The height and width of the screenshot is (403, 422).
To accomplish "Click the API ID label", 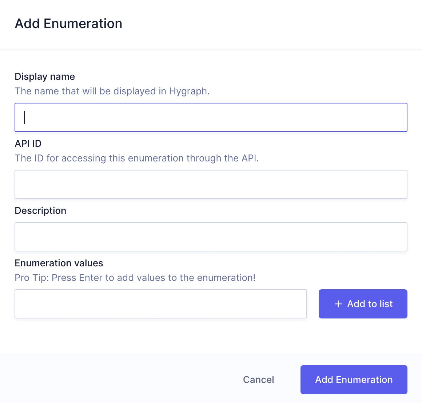I will pos(28,144).
